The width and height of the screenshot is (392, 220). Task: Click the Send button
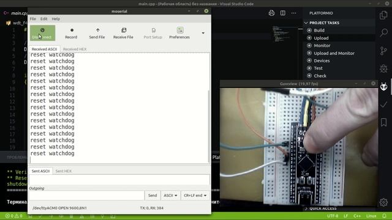(x=153, y=196)
